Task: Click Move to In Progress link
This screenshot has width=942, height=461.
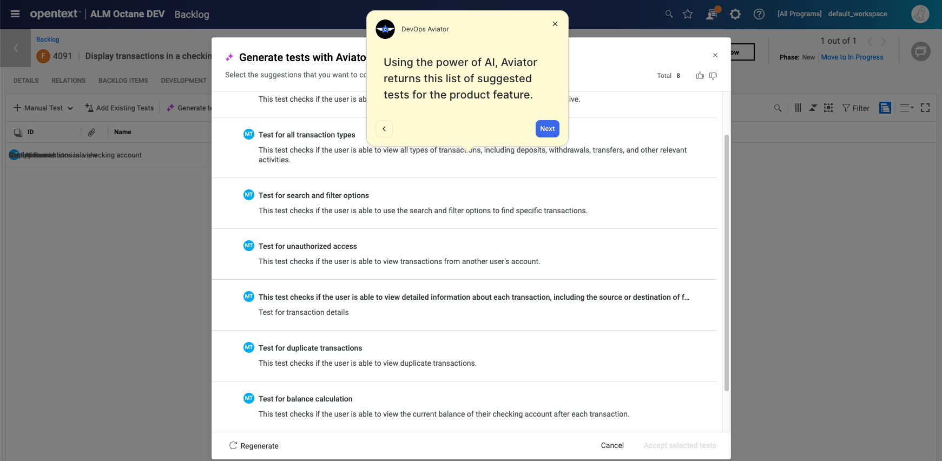Action: pyautogui.click(x=852, y=57)
